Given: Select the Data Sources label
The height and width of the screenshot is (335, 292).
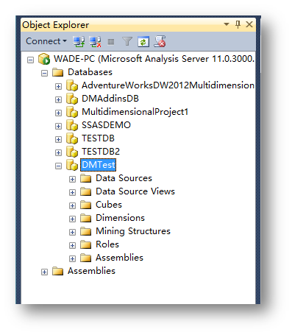Looking at the screenshot, I should pyautogui.click(x=124, y=178).
